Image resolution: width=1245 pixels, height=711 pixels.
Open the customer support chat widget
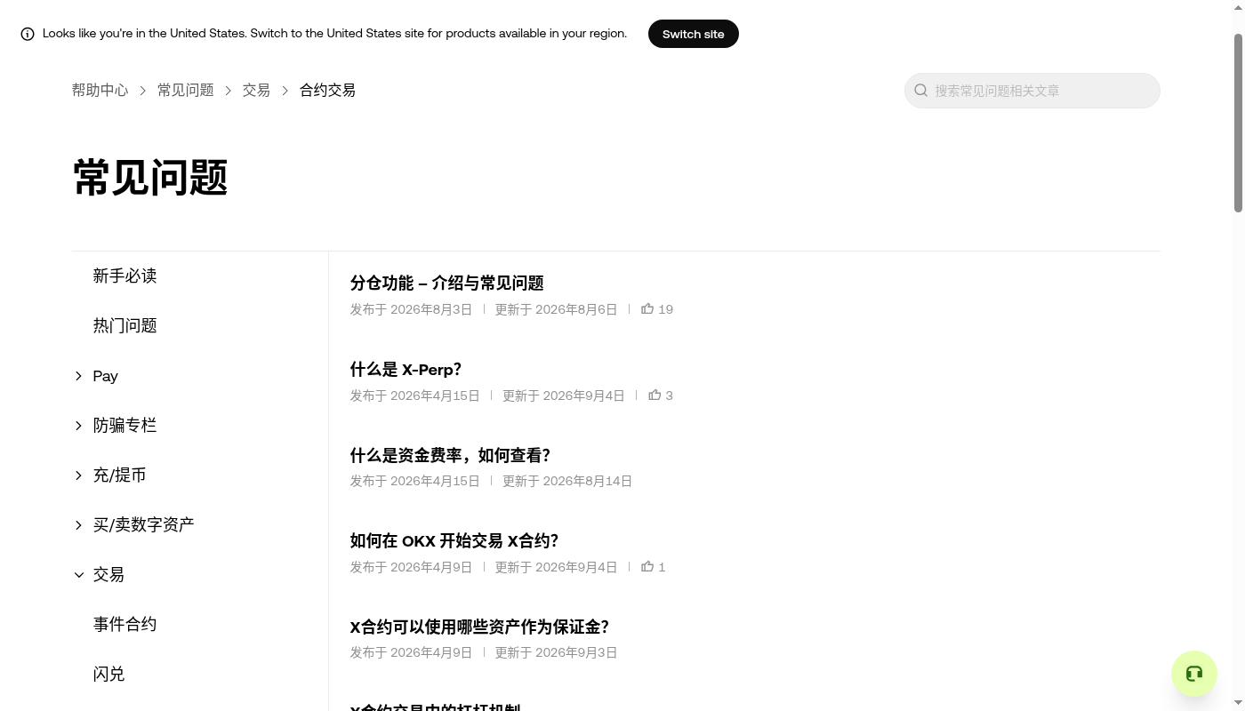pyautogui.click(x=1194, y=674)
